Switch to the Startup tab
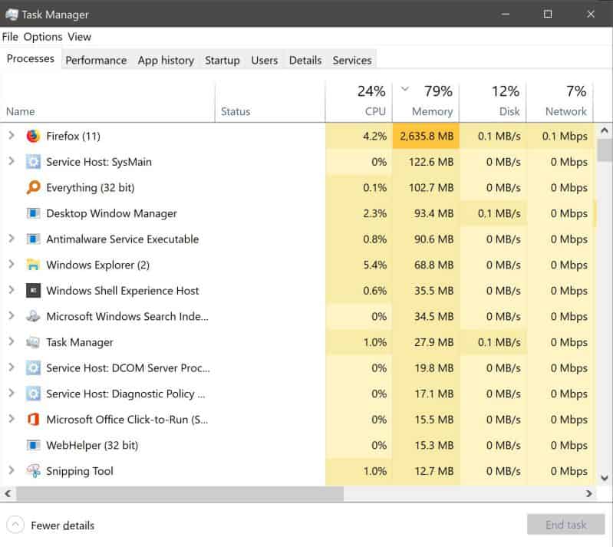This screenshot has height=547, width=613. coord(222,60)
